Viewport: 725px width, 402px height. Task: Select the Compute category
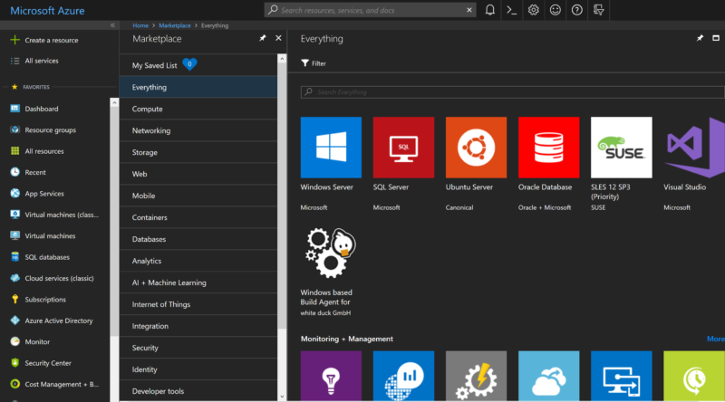(x=148, y=109)
